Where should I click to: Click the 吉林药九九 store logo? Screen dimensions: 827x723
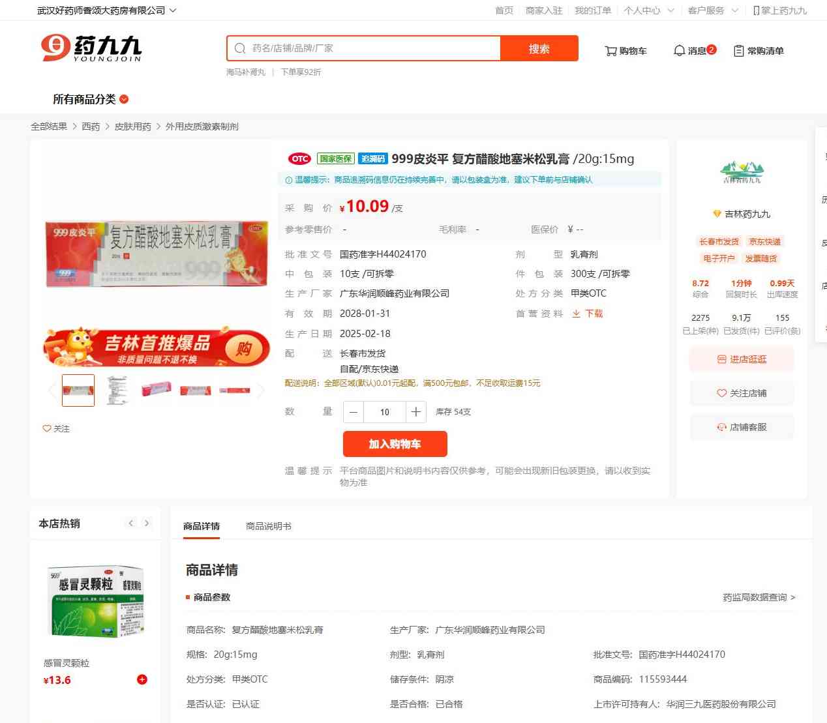tap(742, 172)
